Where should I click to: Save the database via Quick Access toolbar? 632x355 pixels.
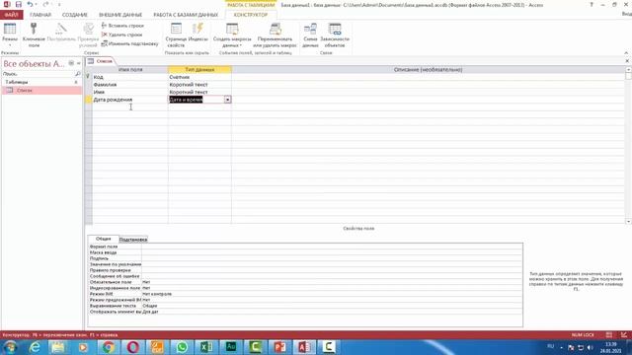[19, 4]
